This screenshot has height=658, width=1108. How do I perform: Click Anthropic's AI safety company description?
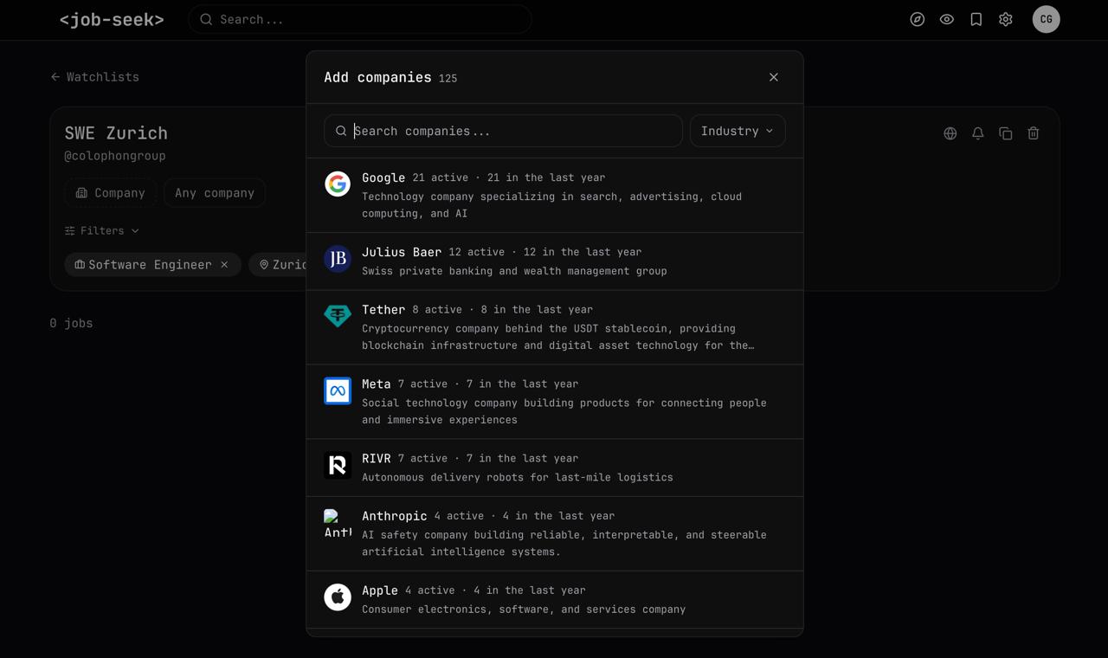pos(564,543)
